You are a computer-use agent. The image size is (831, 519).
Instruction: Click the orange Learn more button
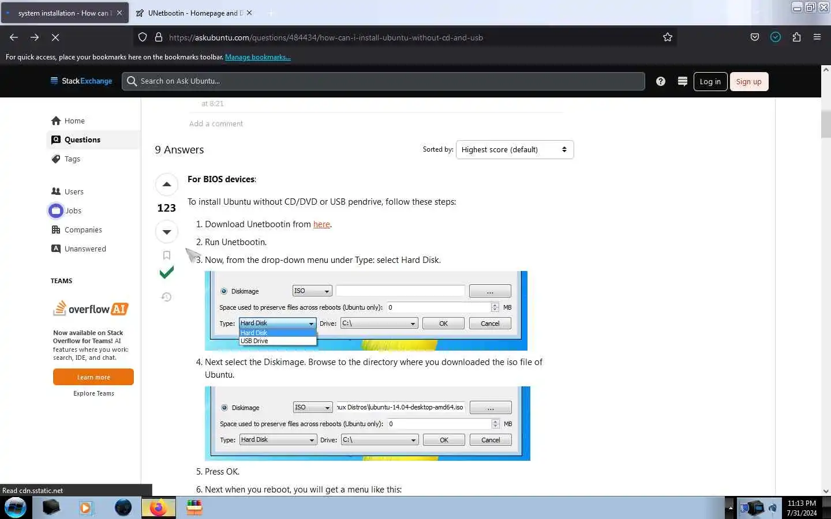pyautogui.click(x=93, y=377)
